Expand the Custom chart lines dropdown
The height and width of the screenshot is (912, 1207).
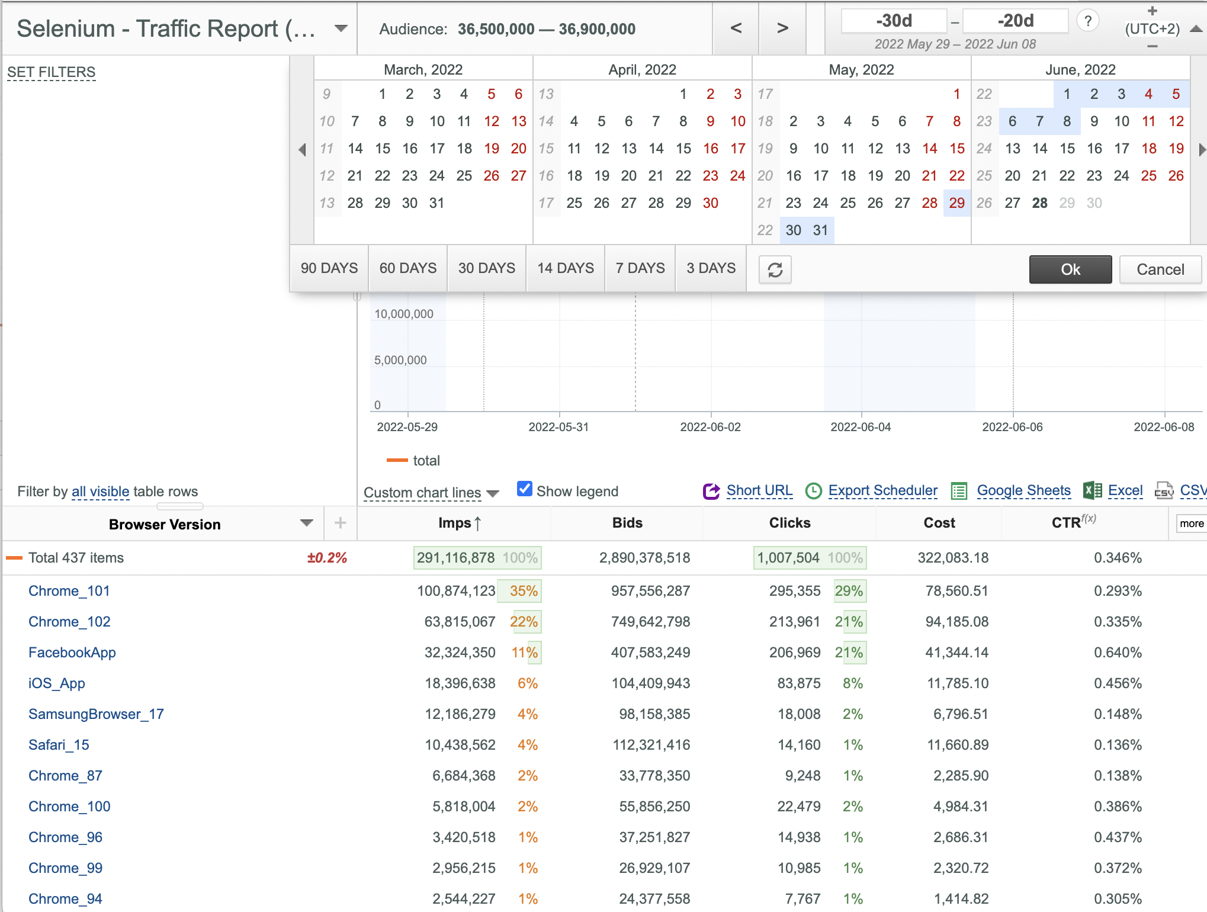pyautogui.click(x=493, y=493)
